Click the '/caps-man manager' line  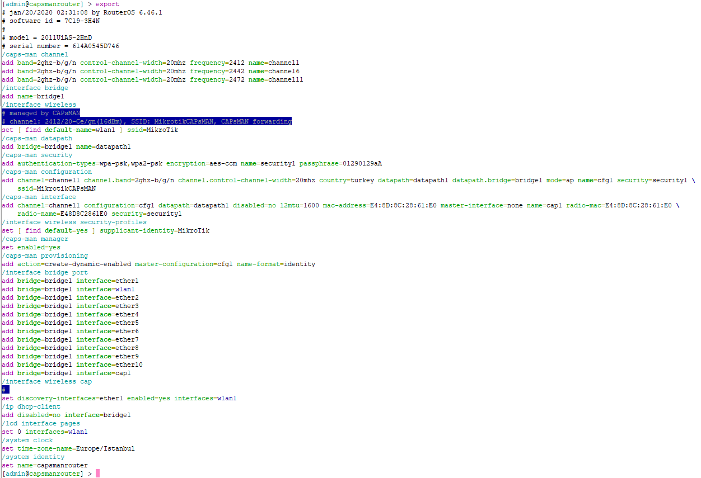(x=35, y=239)
